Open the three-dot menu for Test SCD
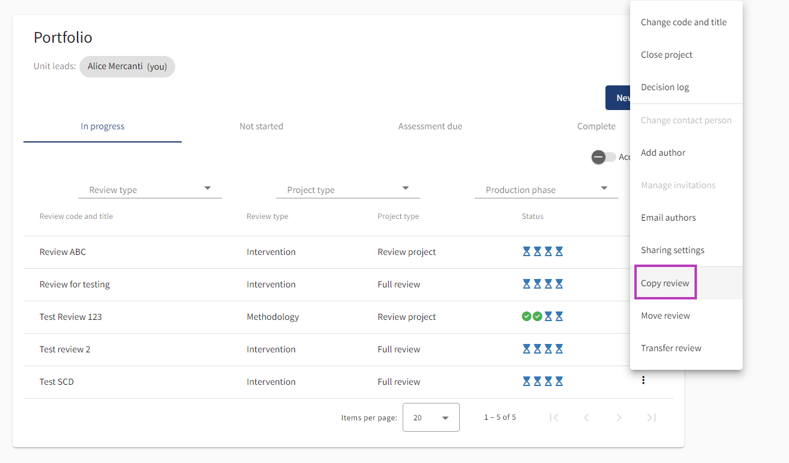The width and height of the screenshot is (789, 463). click(643, 380)
